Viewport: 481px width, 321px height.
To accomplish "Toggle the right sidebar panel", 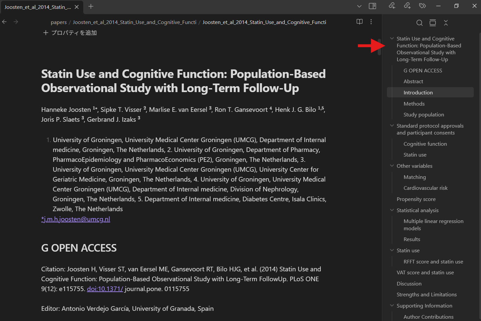I will [x=372, y=6].
